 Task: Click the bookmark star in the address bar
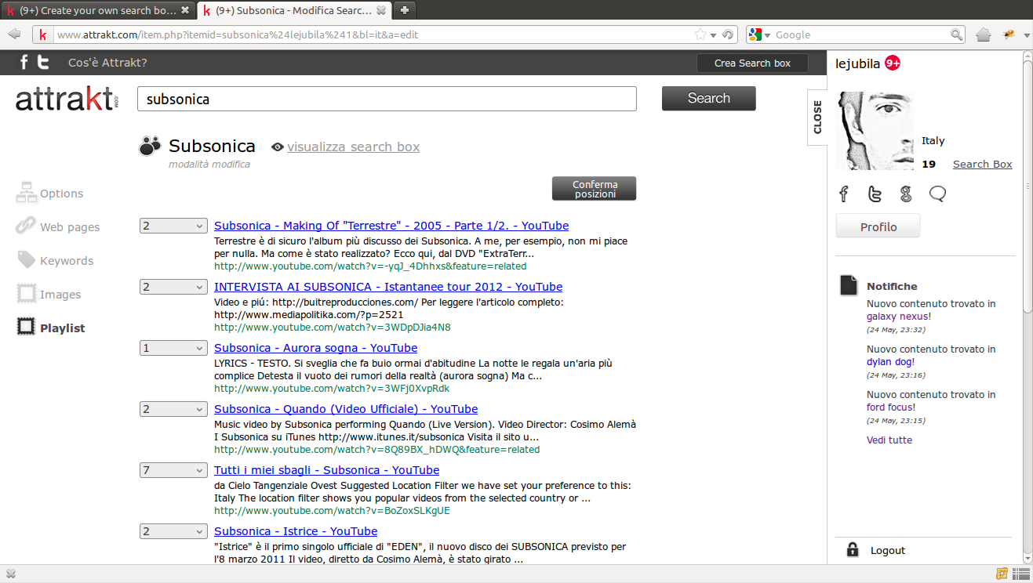[x=700, y=34]
